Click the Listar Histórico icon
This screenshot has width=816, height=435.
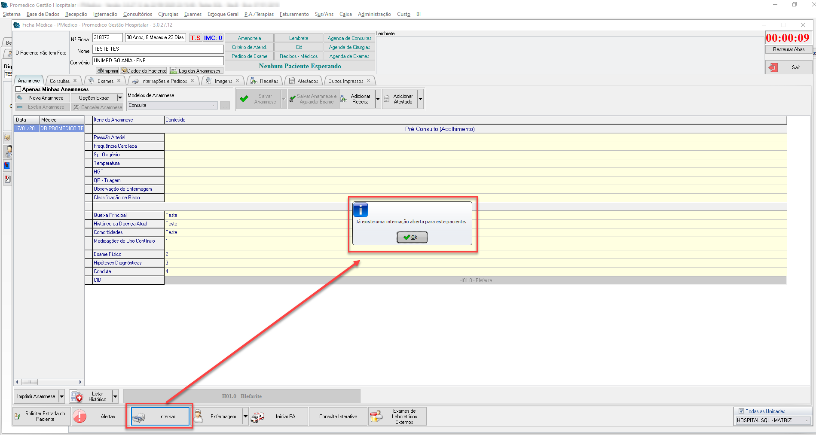coord(76,396)
